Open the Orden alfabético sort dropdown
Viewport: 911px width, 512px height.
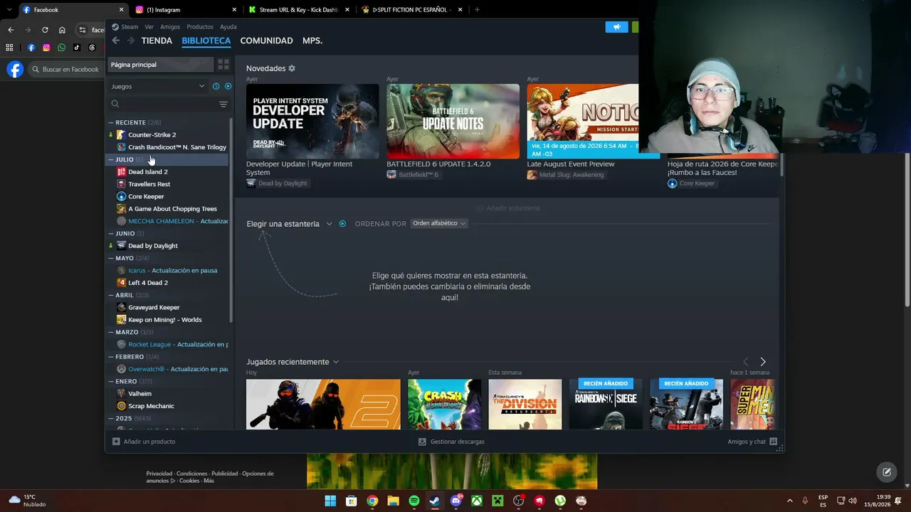[439, 223]
